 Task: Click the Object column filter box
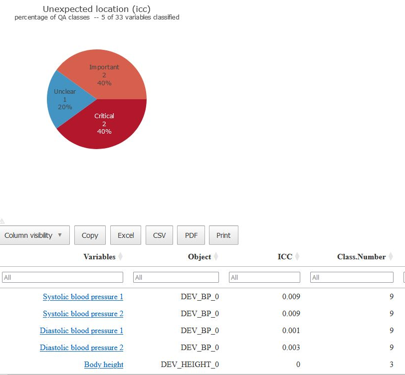[176, 277]
